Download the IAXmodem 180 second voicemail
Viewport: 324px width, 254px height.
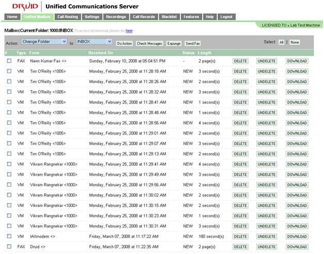(x=297, y=236)
